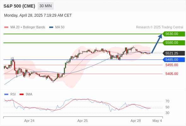Click the Apr 25 date label
Image resolution: width=186 pixels, height=126 pixels.
coord(83,121)
